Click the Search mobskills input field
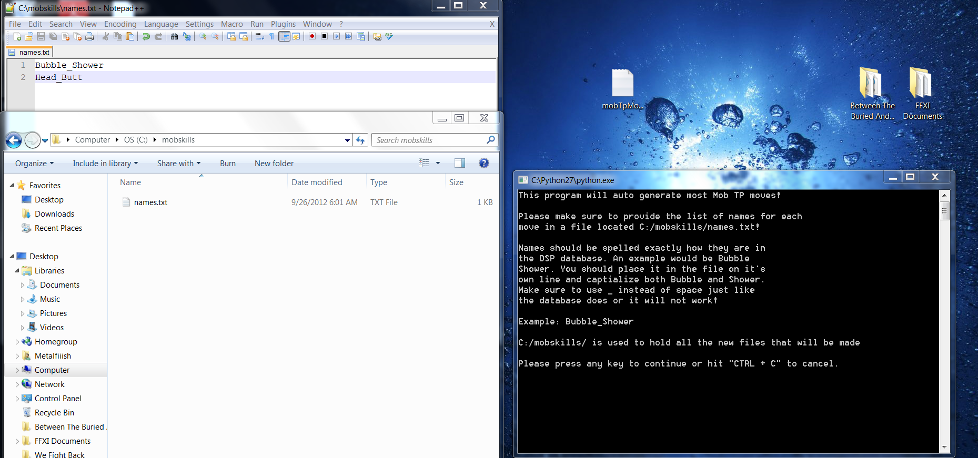 pyautogui.click(x=429, y=140)
